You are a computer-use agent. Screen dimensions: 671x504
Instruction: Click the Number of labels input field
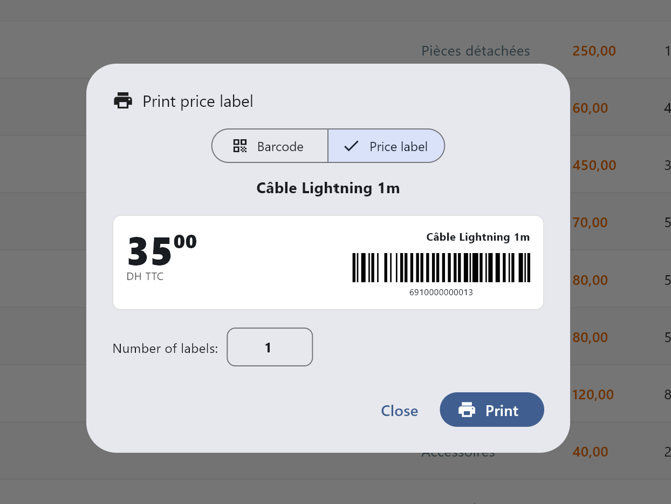coord(270,347)
